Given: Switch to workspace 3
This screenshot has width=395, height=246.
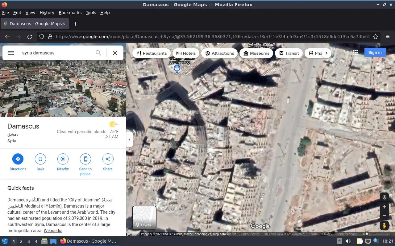Looking at the screenshot, I should [28, 241].
